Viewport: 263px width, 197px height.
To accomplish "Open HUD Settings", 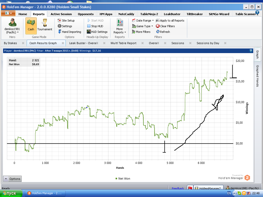I will coord(97,32).
